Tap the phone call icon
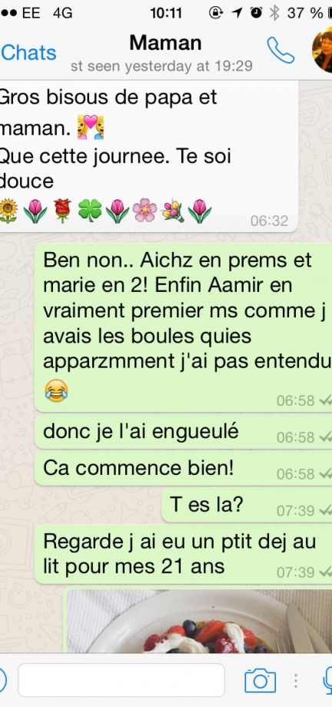The width and height of the screenshot is (332, 707). 280,50
